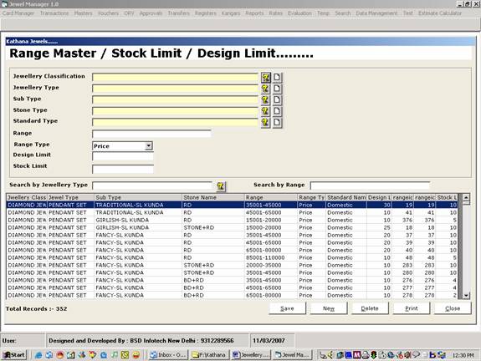The width and height of the screenshot is (481, 361).
Task: Click the Range column header
Action: (x=271, y=197)
